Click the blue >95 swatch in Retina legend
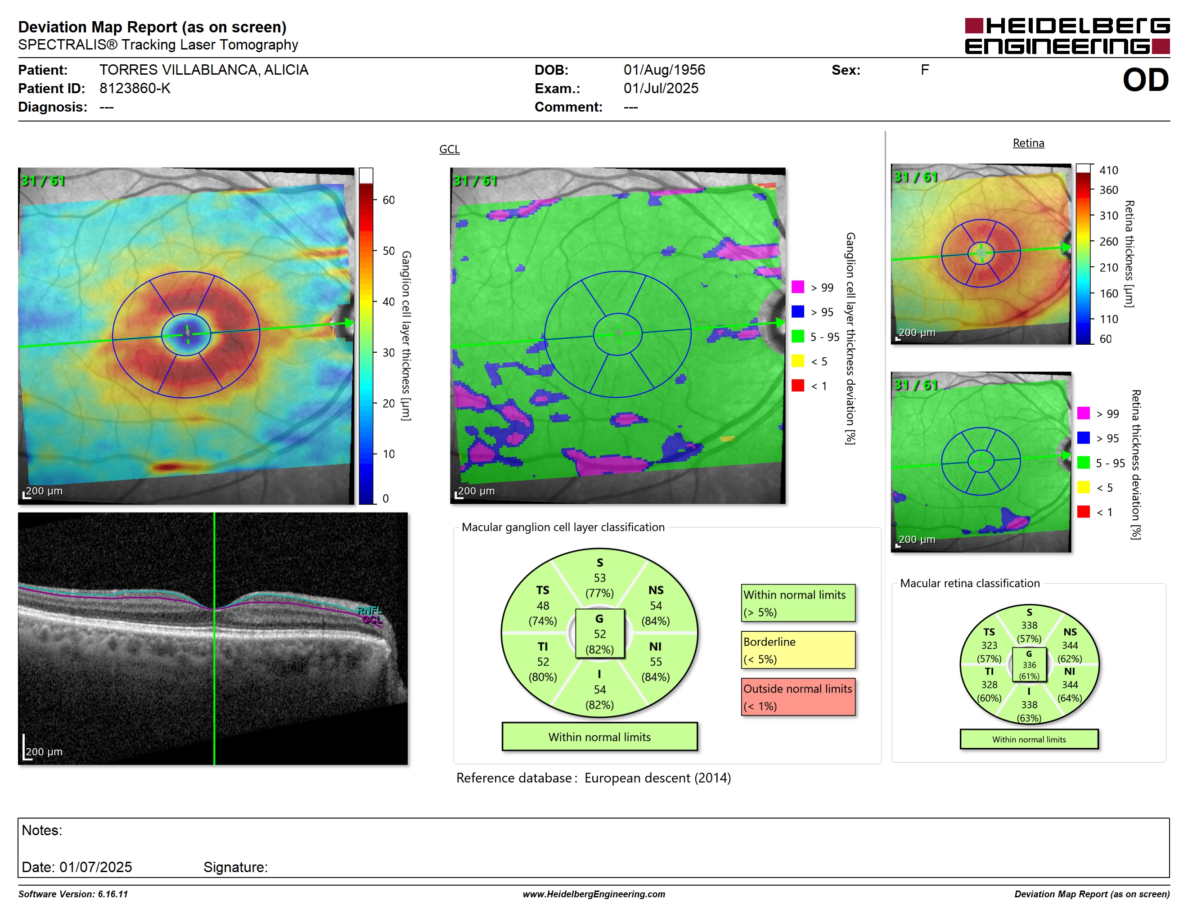This screenshot has height=918, width=1188. [x=1083, y=437]
